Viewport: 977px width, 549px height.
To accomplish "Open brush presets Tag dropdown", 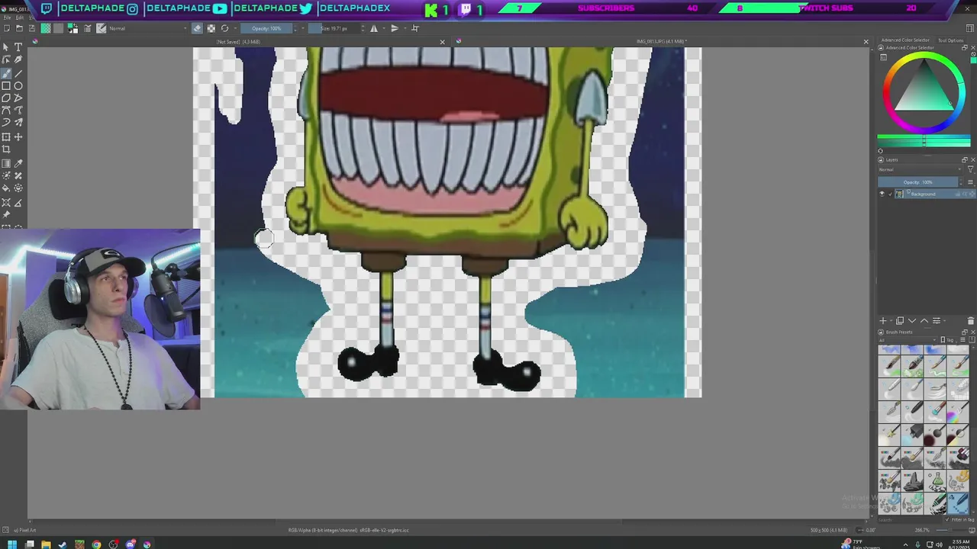I will (x=950, y=339).
